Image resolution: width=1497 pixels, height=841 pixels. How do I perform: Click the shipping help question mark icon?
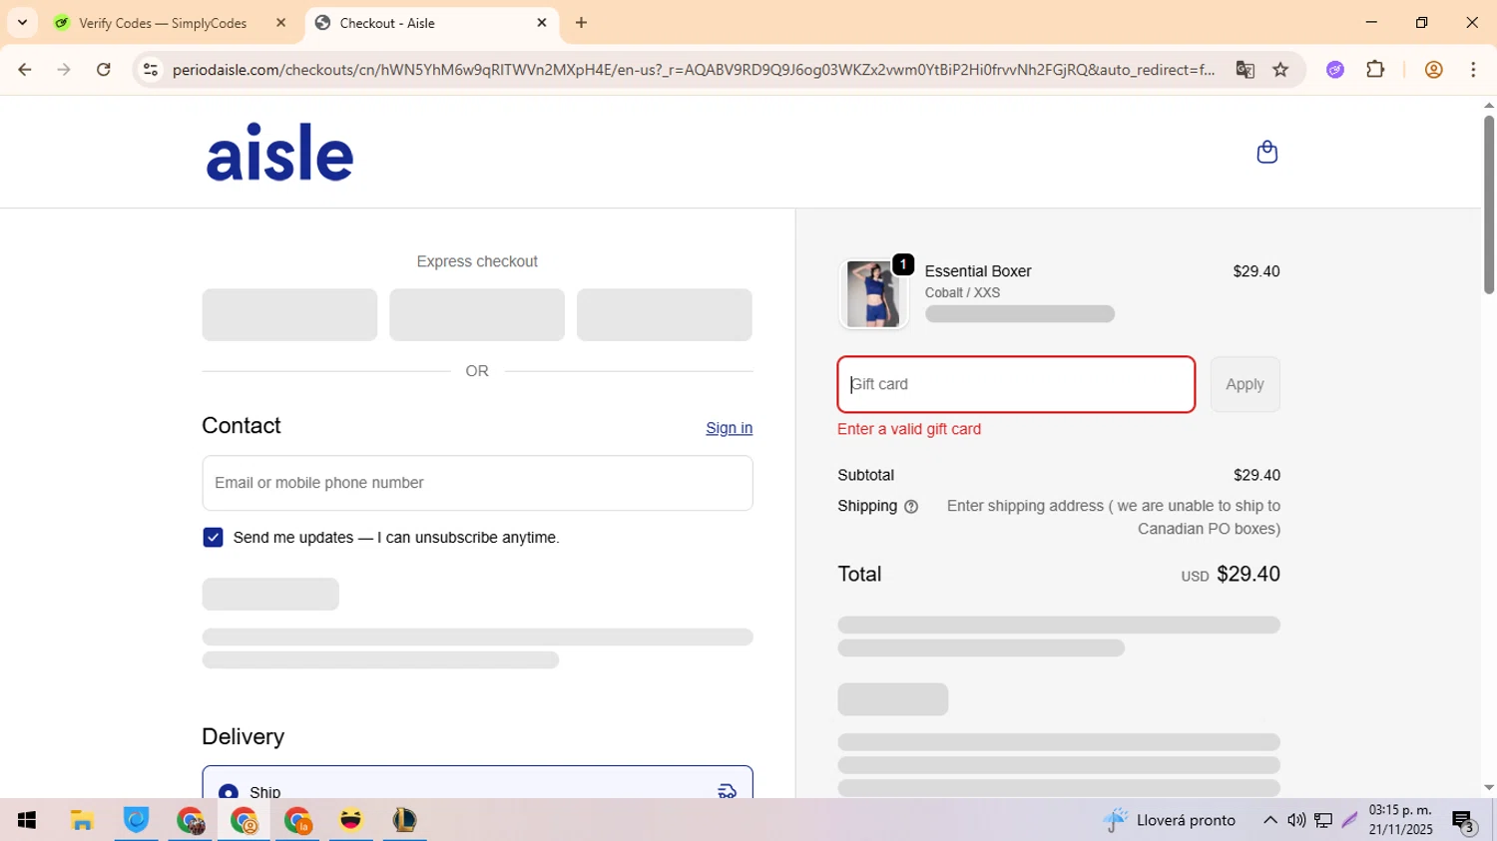[x=910, y=507]
